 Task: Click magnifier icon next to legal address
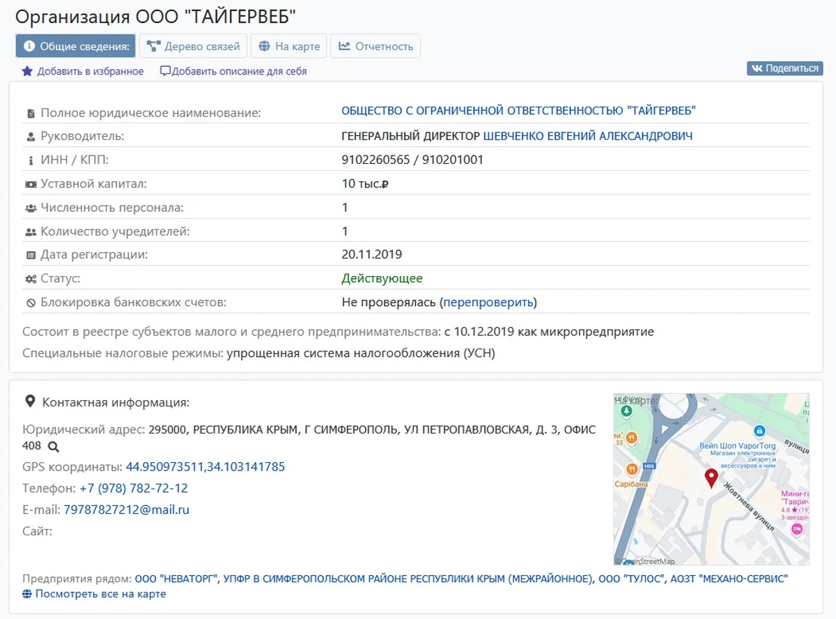[54, 446]
